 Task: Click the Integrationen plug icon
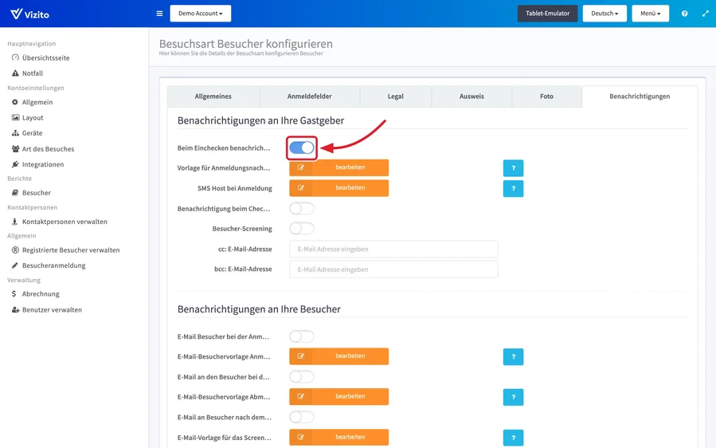pyautogui.click(x=15, y=164)
